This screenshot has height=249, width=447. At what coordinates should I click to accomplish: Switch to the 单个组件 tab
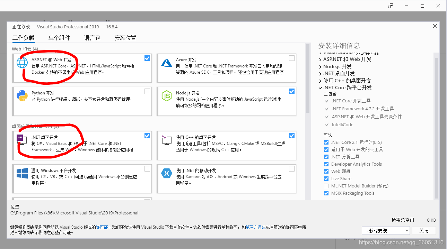click(59, 38)
